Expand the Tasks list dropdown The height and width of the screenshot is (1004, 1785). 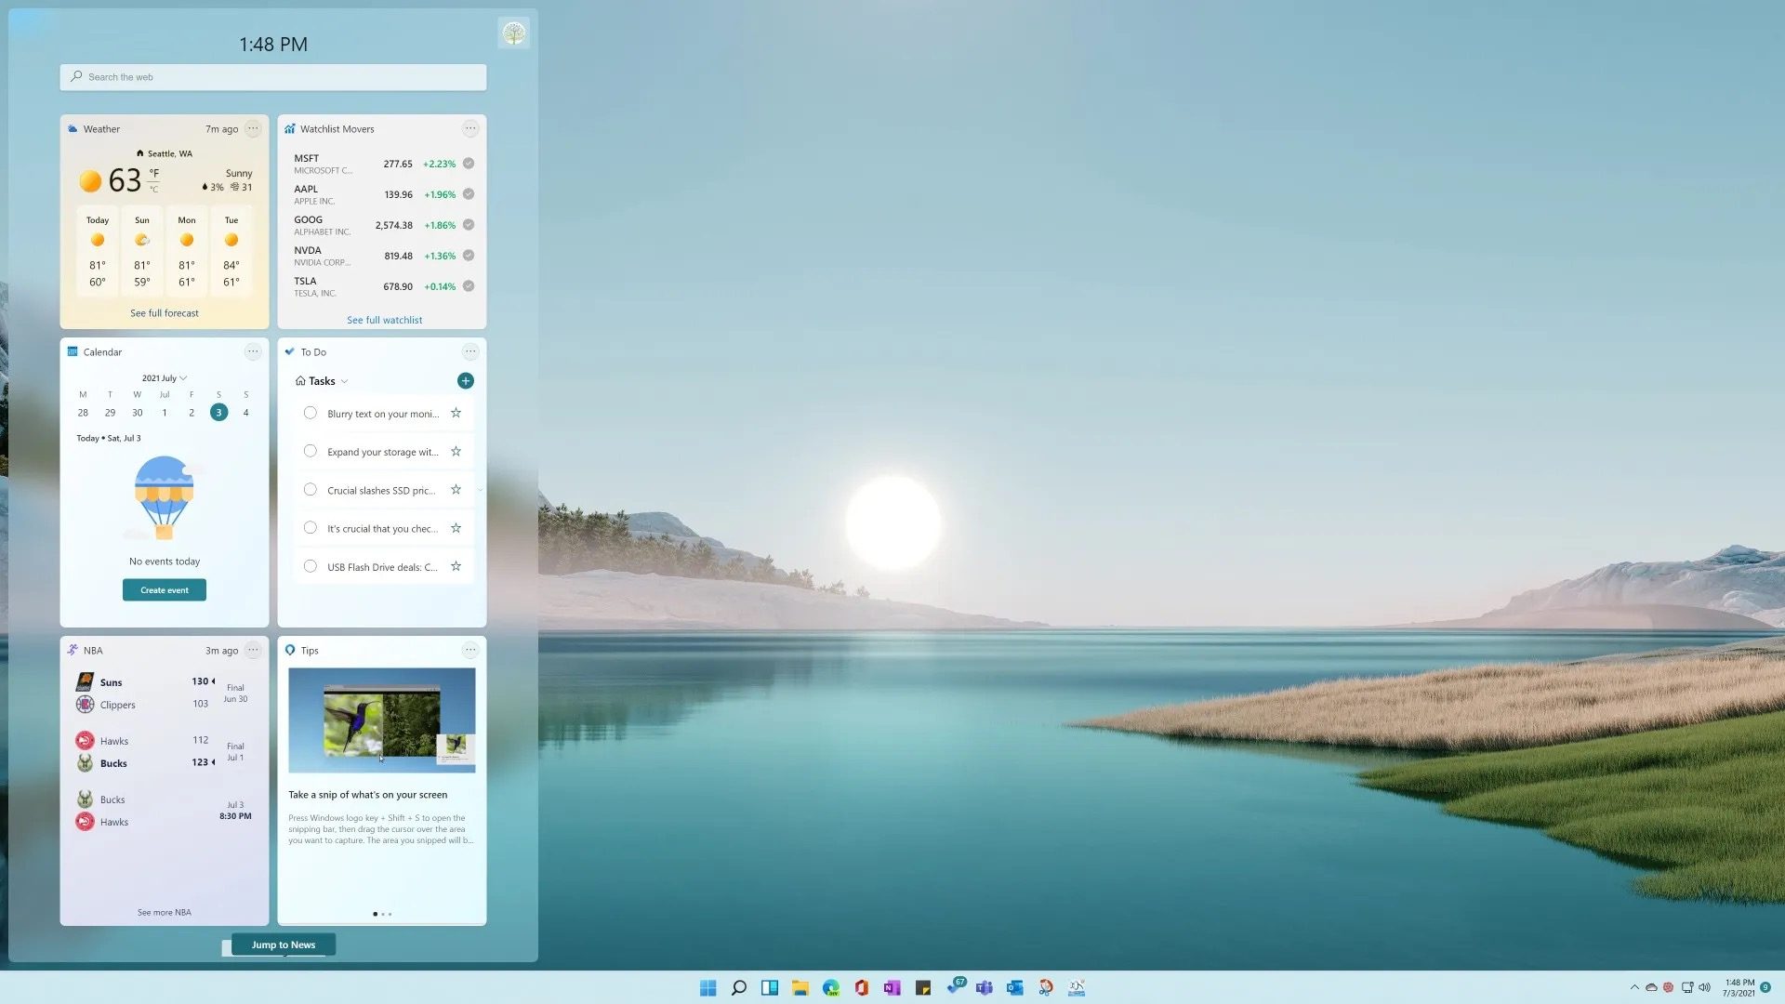pyautogui.click(x=344, y=381)
